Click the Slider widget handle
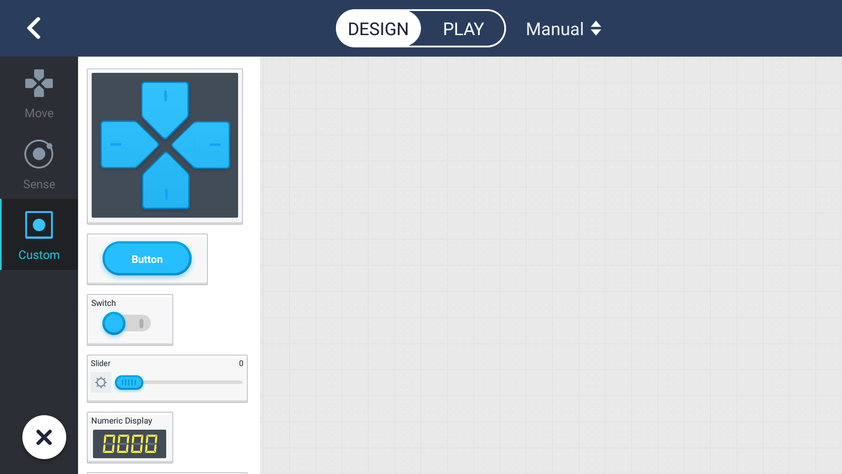842x474 pixels. (129, 382)
